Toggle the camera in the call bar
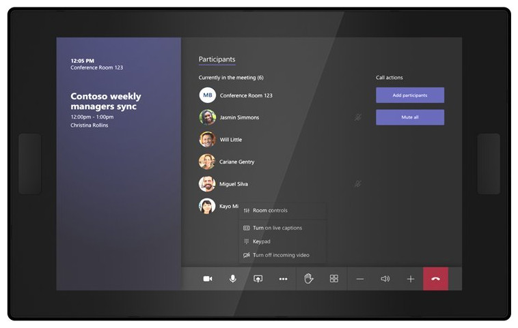518x328 pixels. 208,279
